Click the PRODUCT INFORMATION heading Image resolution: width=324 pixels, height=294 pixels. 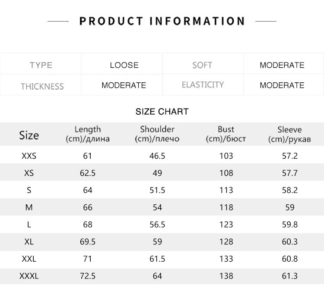[162, 21]
